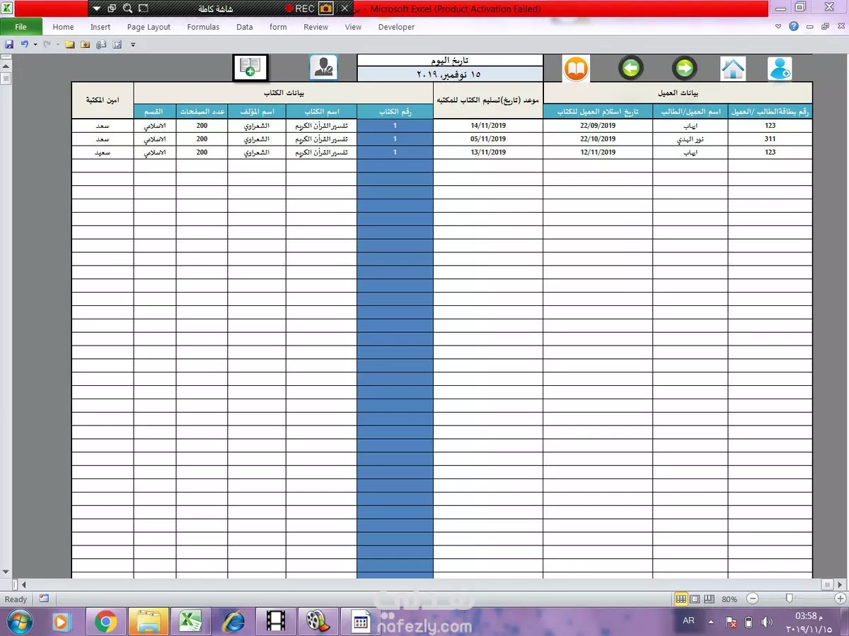The width and height of the screenshot is (849, 636).
Task: Minimize the ribbon with chevron icon
Action: [x=778, y=26]
